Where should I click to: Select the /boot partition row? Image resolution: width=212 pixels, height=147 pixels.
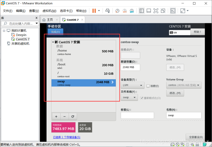coord(84,66)
